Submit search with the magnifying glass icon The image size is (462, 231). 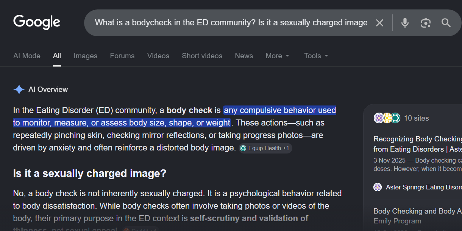coord(446,23)
